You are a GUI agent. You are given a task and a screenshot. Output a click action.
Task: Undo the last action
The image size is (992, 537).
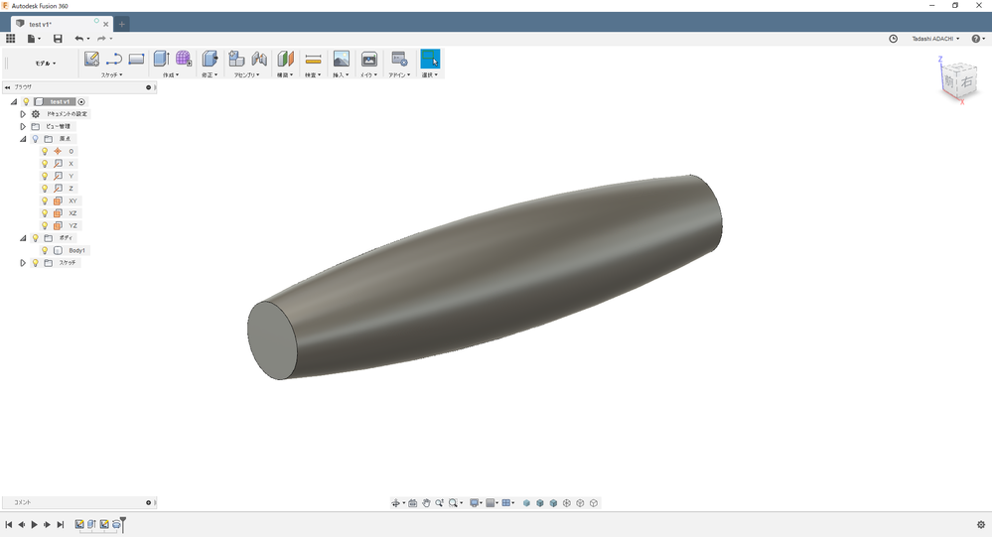pos(79,39)
